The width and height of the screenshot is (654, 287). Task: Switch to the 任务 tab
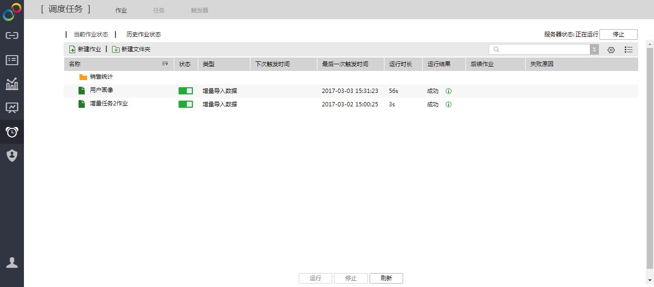coord(158,10)
